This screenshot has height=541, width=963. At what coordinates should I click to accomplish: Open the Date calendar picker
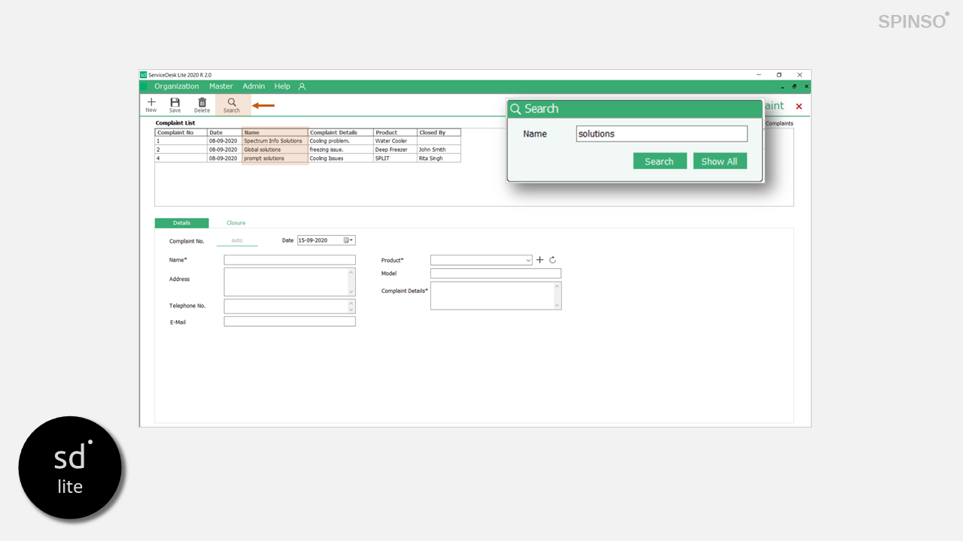point(348,240)
